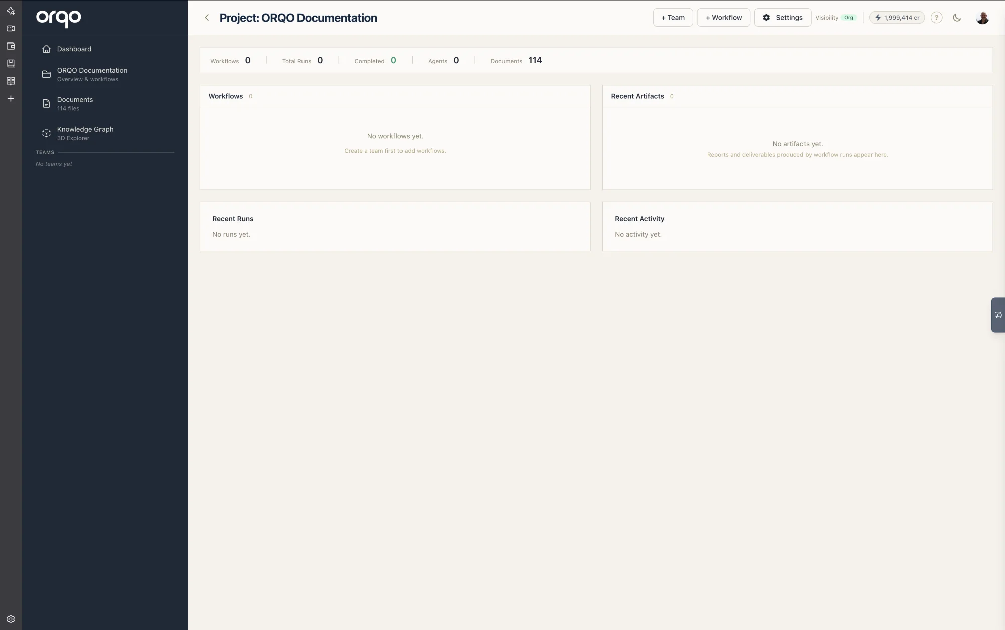Open Documents 114 files in the sidebar
Image resolution: width=1005 pixels, height=630 pixels.
(x=105, y=103)
